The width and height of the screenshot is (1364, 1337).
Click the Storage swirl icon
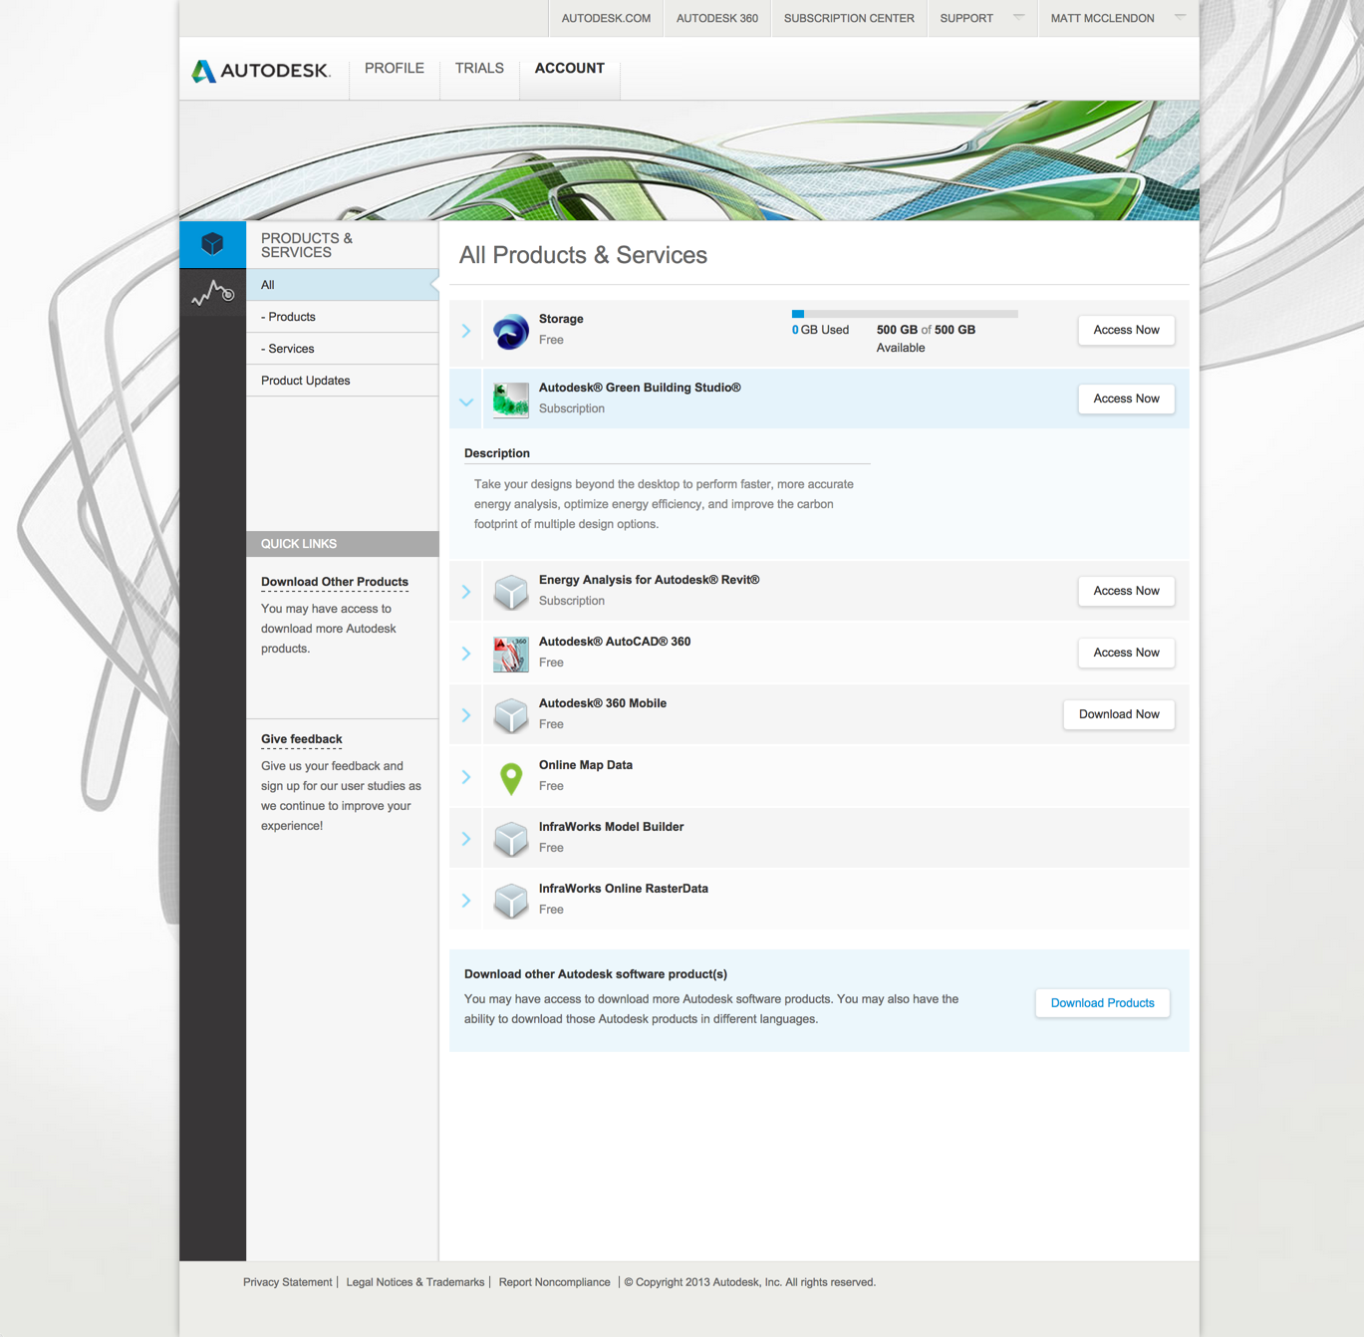(511, 331)
